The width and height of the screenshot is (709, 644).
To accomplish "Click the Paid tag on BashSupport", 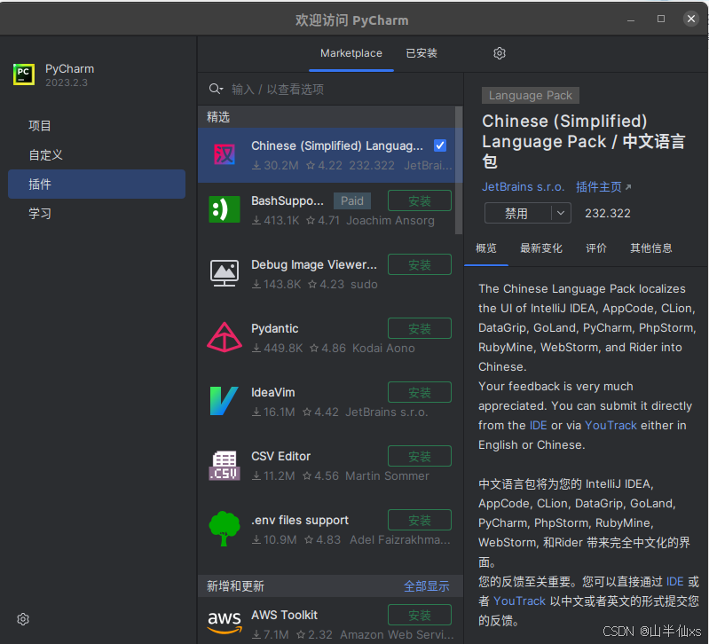I will (x=351, y=200).
